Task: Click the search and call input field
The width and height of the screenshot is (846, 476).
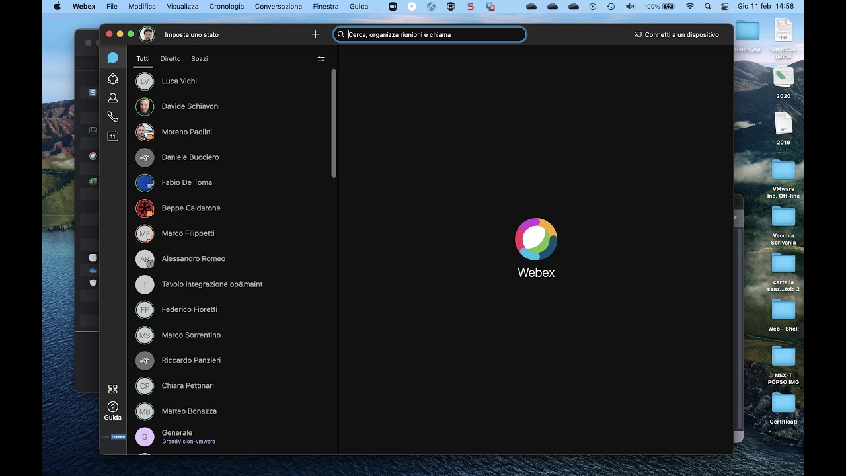Action: pos(430,34)
